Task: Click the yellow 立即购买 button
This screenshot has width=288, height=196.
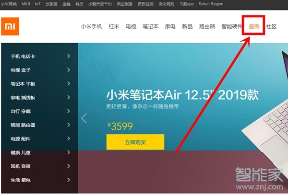Action: point(135,142)
